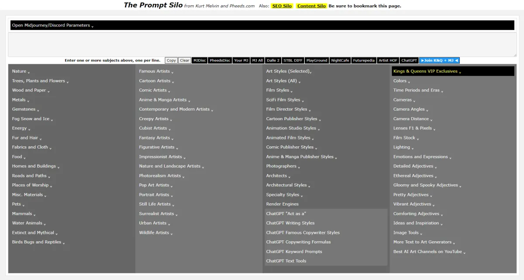Open ChatGPT Famous Copywriter Styles
Viewport: 524px width, 280px height.
tap(303, 233)
